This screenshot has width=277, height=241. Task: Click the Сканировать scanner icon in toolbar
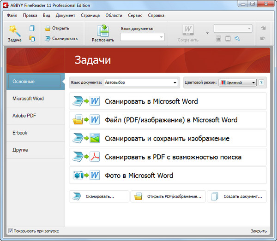click(x=48, y=39)
